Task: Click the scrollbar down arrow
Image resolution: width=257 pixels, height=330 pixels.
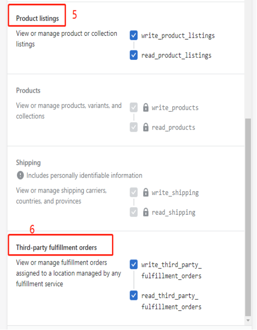Action: 248,321
